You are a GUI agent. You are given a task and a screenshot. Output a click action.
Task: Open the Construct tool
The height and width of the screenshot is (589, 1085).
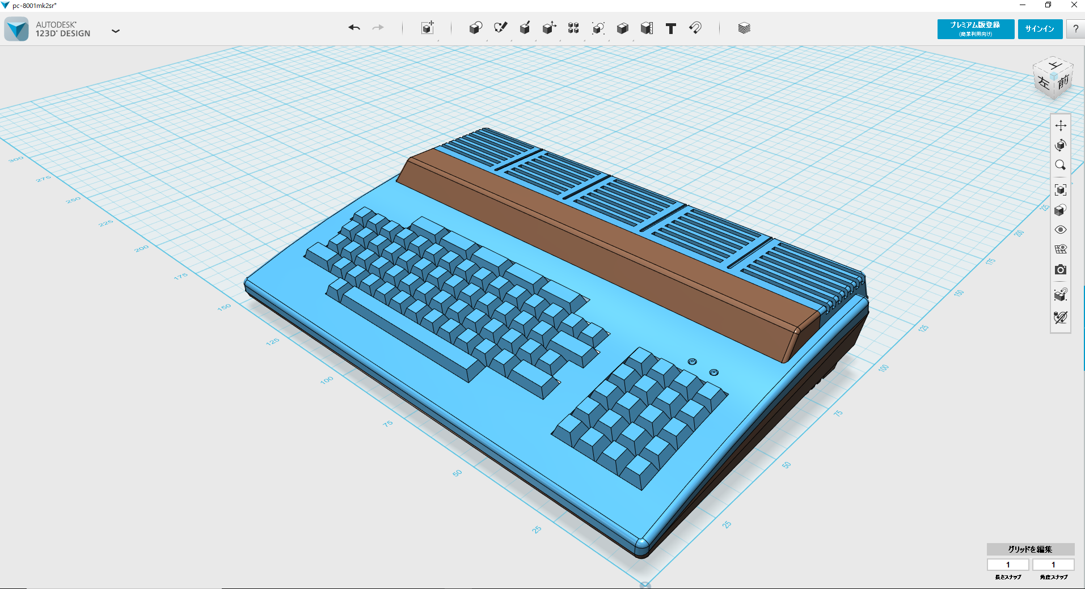[x=525, y=28]
